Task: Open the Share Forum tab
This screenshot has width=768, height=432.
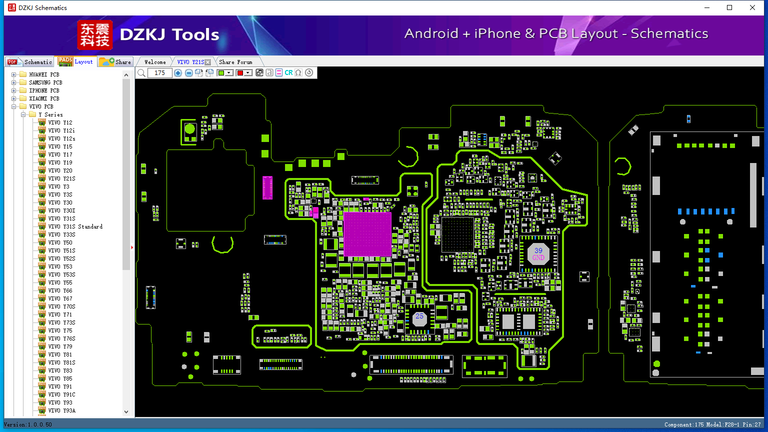Action: 235,62
